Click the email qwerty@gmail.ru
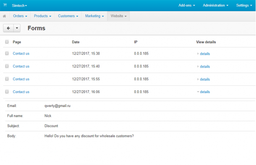Image resolution: width=256 pixels, height=165 pixels. 57,106
